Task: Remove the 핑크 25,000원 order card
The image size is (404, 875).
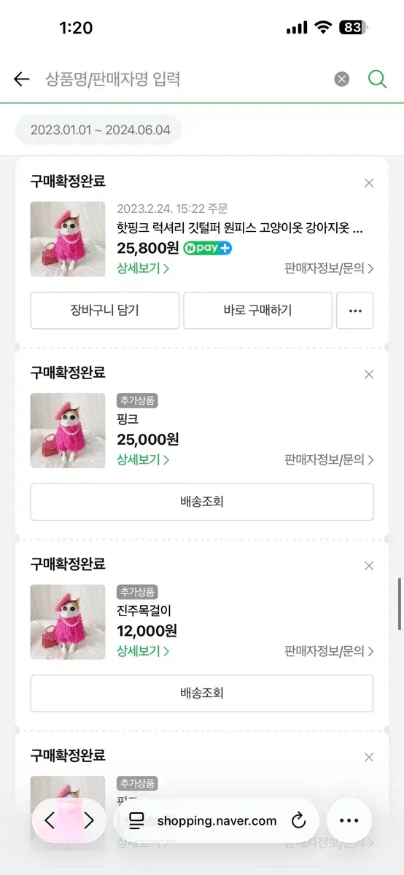Action: tap(369, 374)
